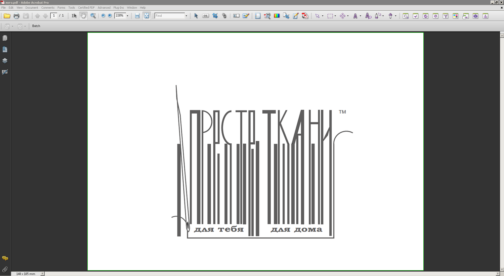Open the Find options dropdown arrow
Screen dimensions: 504x276
tap(186, 16)
